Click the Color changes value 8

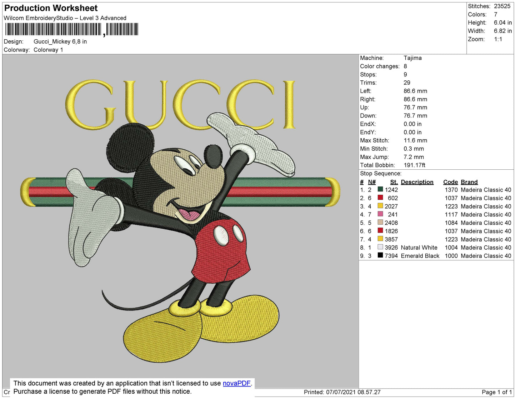pos(405,66)
